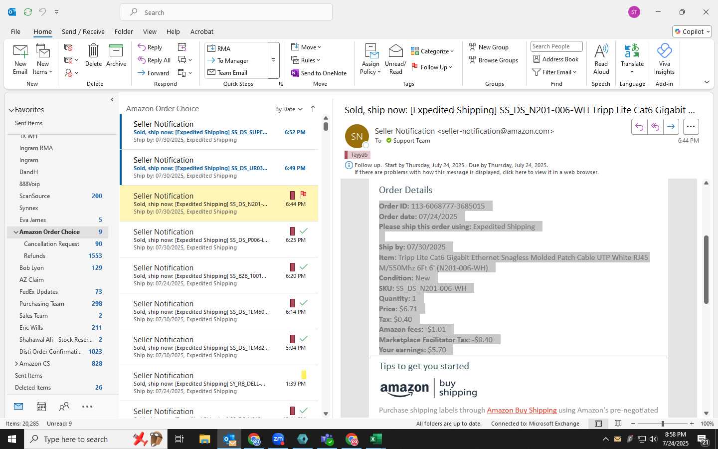Open Filter Email dropdown
718x449 pixels.
click(x=554, y=72)
